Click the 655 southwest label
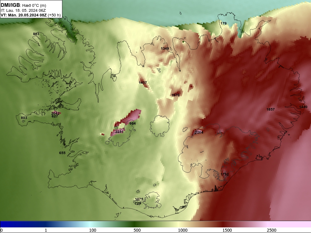The image size is (311, 233). [62, 153]
